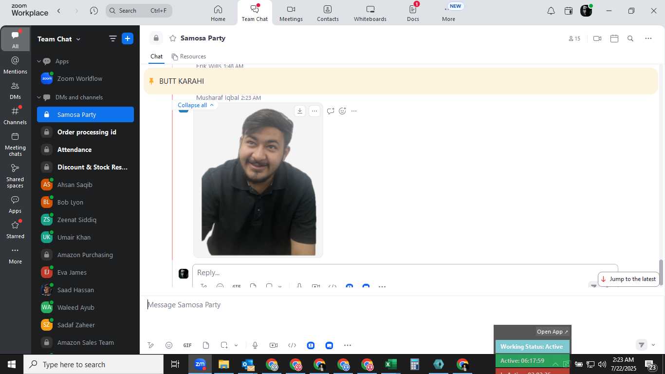This screenshot has width=665, height=374.
Task: Record an audio message with the microphone icon
Action: (255, 345)
